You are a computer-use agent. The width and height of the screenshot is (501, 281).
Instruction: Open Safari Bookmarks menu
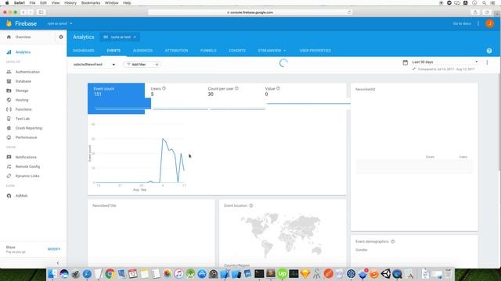91,3
